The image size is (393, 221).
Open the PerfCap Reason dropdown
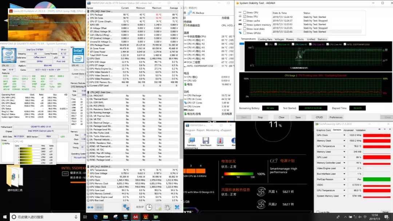[x=344, y=179]
